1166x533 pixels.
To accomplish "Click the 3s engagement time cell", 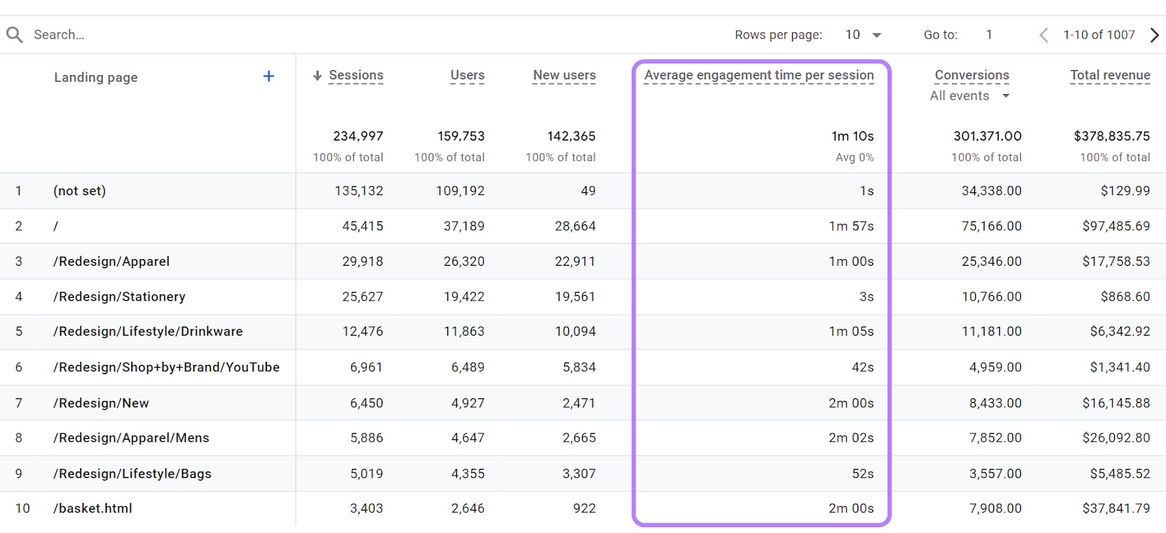I will click(866, 296).
